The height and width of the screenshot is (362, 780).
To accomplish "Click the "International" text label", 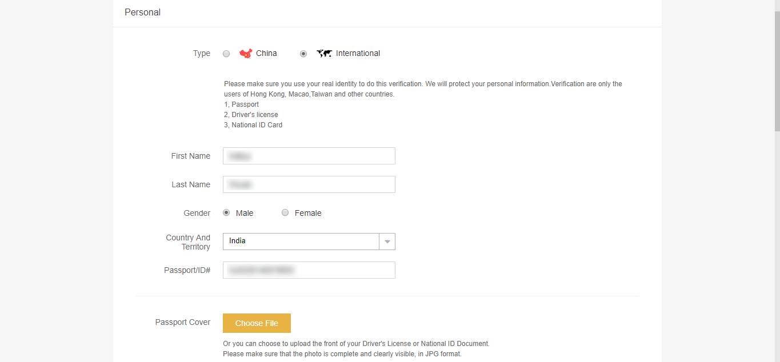I will (x=358, y=54).
